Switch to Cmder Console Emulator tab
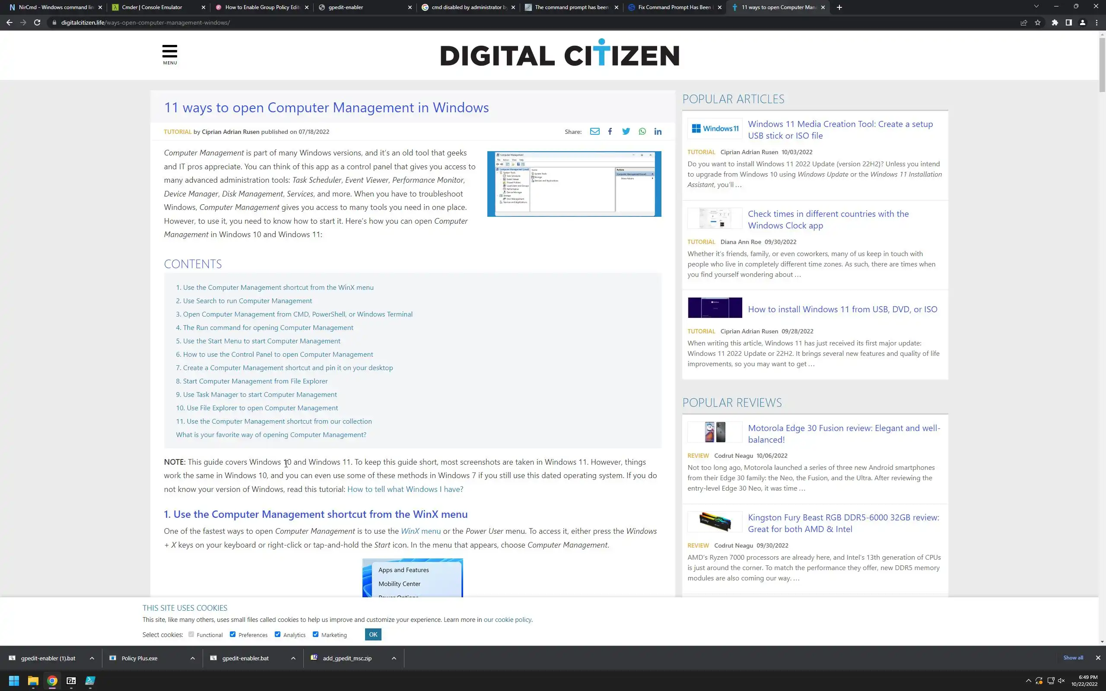The height and width of the screenshot is (691, 1106). [152, 7]
